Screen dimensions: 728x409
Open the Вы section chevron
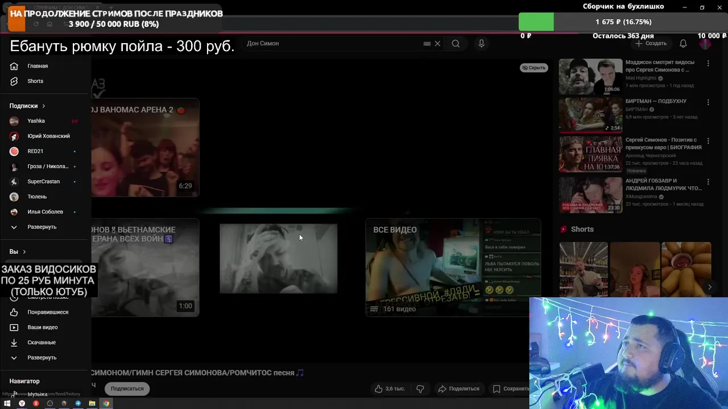pyautogui.click(x=24, y=252)
